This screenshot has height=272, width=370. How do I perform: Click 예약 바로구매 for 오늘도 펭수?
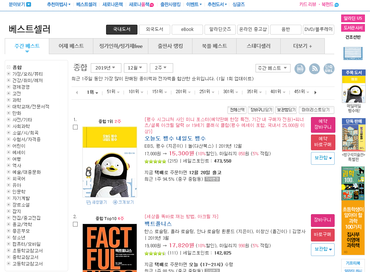point(323,142)
